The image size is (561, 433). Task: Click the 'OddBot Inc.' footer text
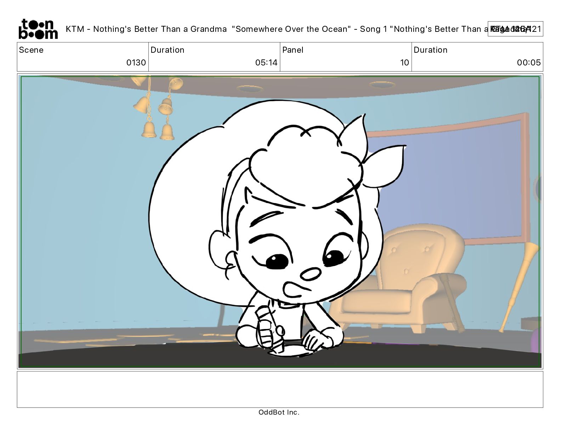pos(279,412)
